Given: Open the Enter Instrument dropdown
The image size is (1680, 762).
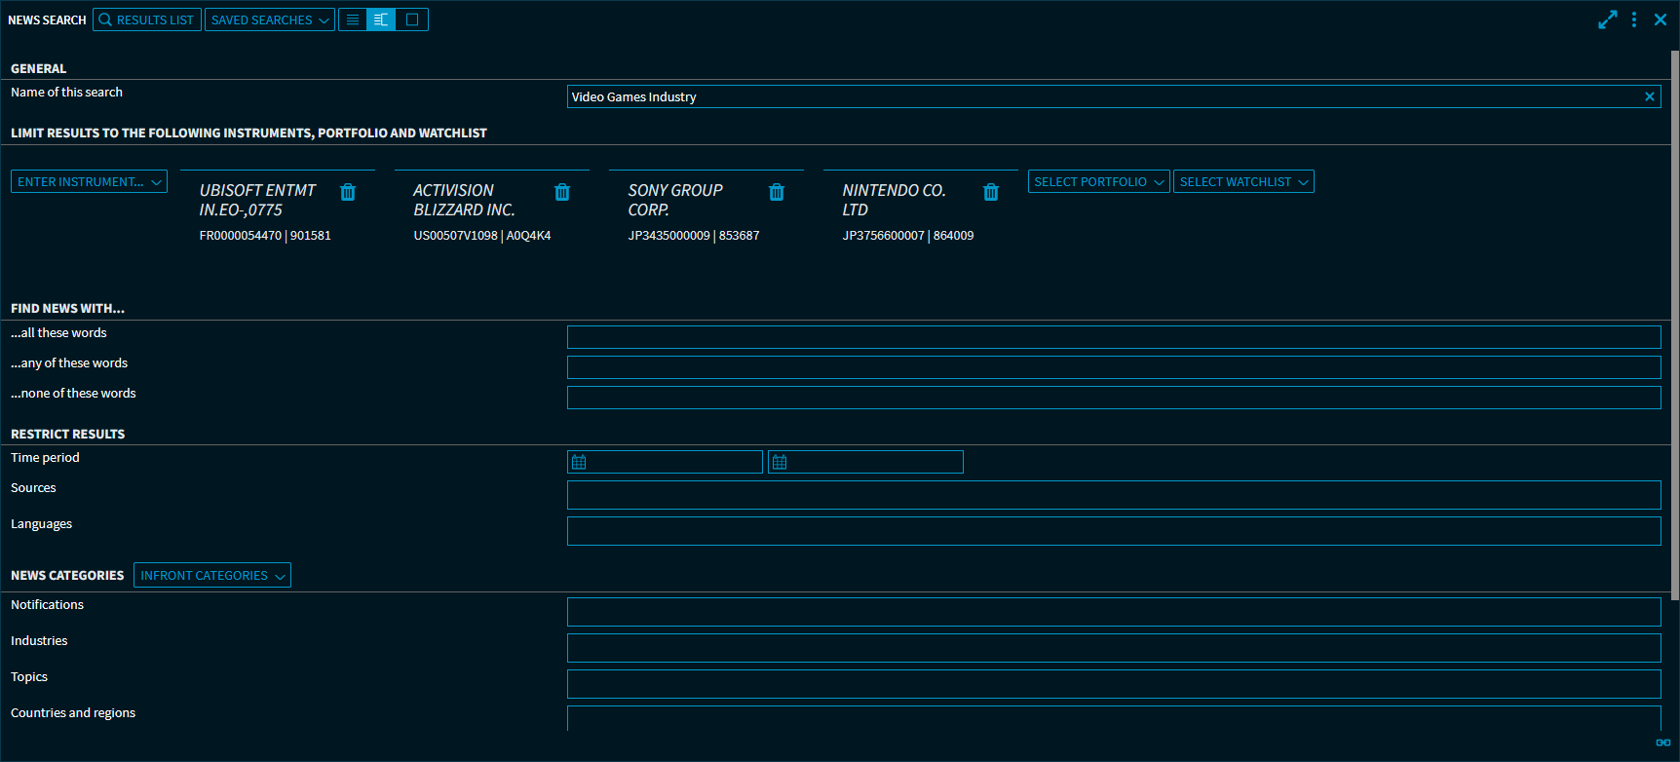Looking at the screenshot, I should coord(89,182).
